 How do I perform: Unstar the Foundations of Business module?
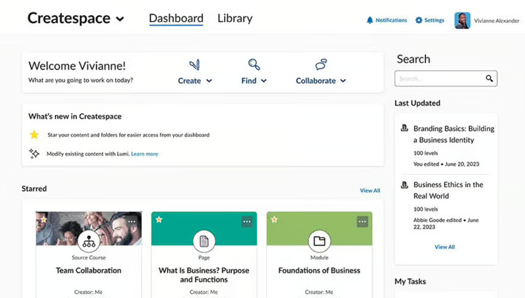point(274,219)
